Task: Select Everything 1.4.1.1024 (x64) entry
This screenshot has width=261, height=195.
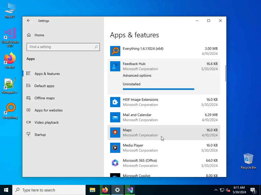Action: pos(164,51)
